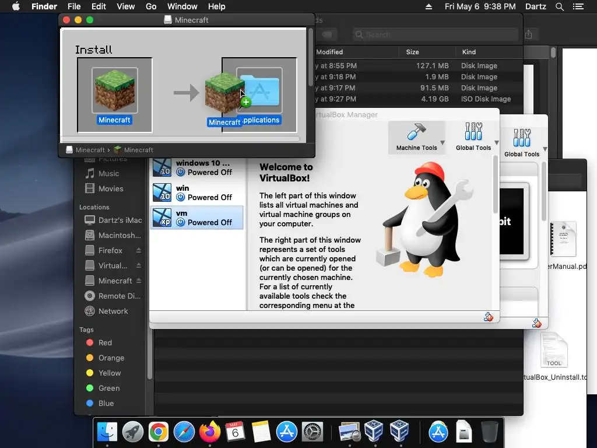Image resolution: width=597 pixels, height=448 pixels.
Task: Click the Minecraft app item in the path bar
Action: pos(134,150)
